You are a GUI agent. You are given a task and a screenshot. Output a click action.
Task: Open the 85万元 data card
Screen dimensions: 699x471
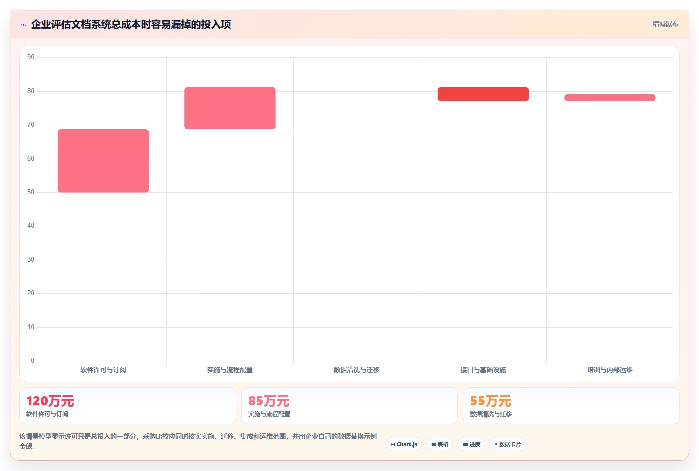349,406
